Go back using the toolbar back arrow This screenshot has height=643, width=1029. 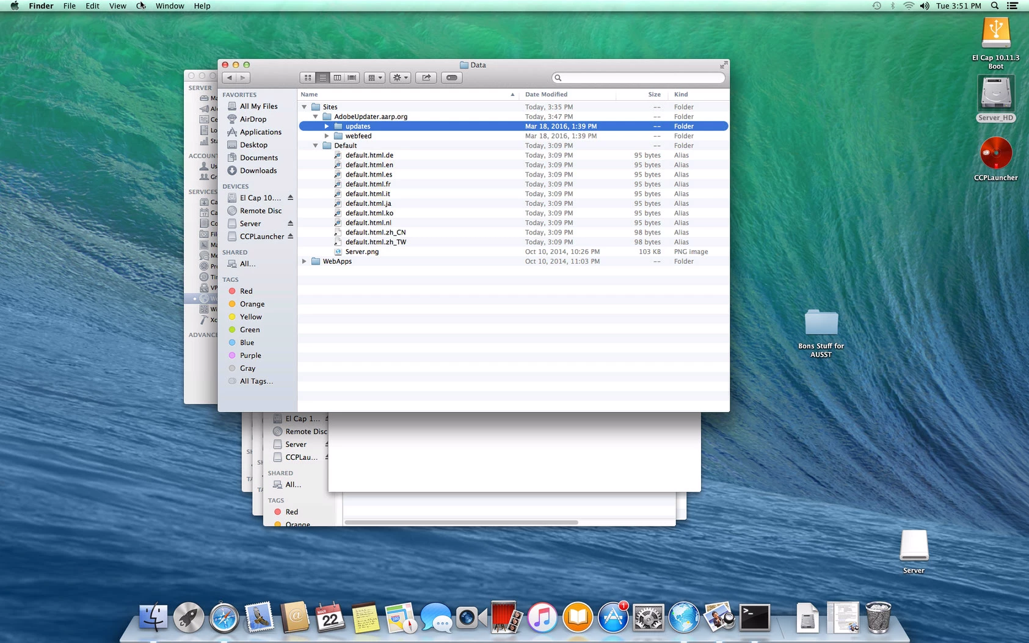pos(230,78)
